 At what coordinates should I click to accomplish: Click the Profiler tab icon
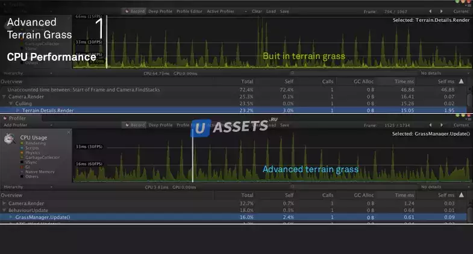5,118
